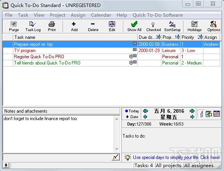Screen dimensions: 224x171
Task: Click the '2 - Medium' priority cell
Action: click(192, 63)
